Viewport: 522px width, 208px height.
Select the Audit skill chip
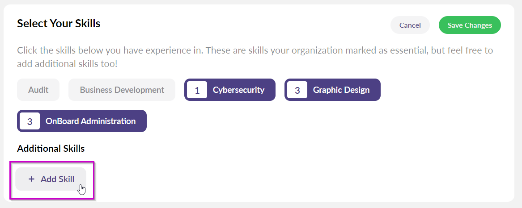(x=38, y=90)
